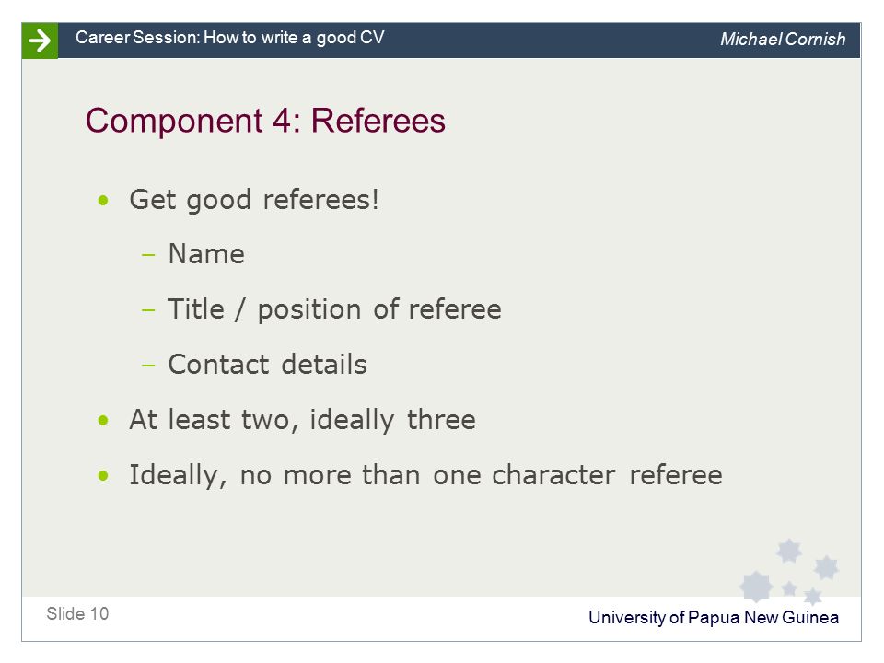Click 'University of Papua New Guinea' footer text
This screenshot has height=663, width=884.
pos(713,618)
